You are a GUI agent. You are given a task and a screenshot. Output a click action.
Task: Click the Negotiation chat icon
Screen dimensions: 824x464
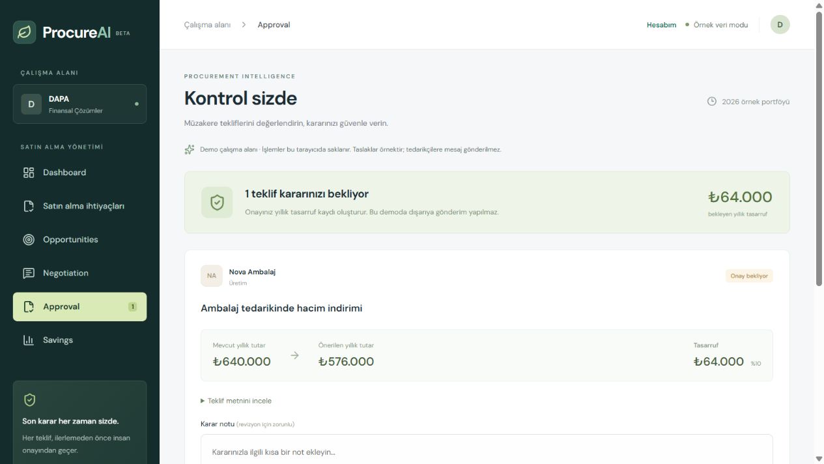tap(29, 273)
